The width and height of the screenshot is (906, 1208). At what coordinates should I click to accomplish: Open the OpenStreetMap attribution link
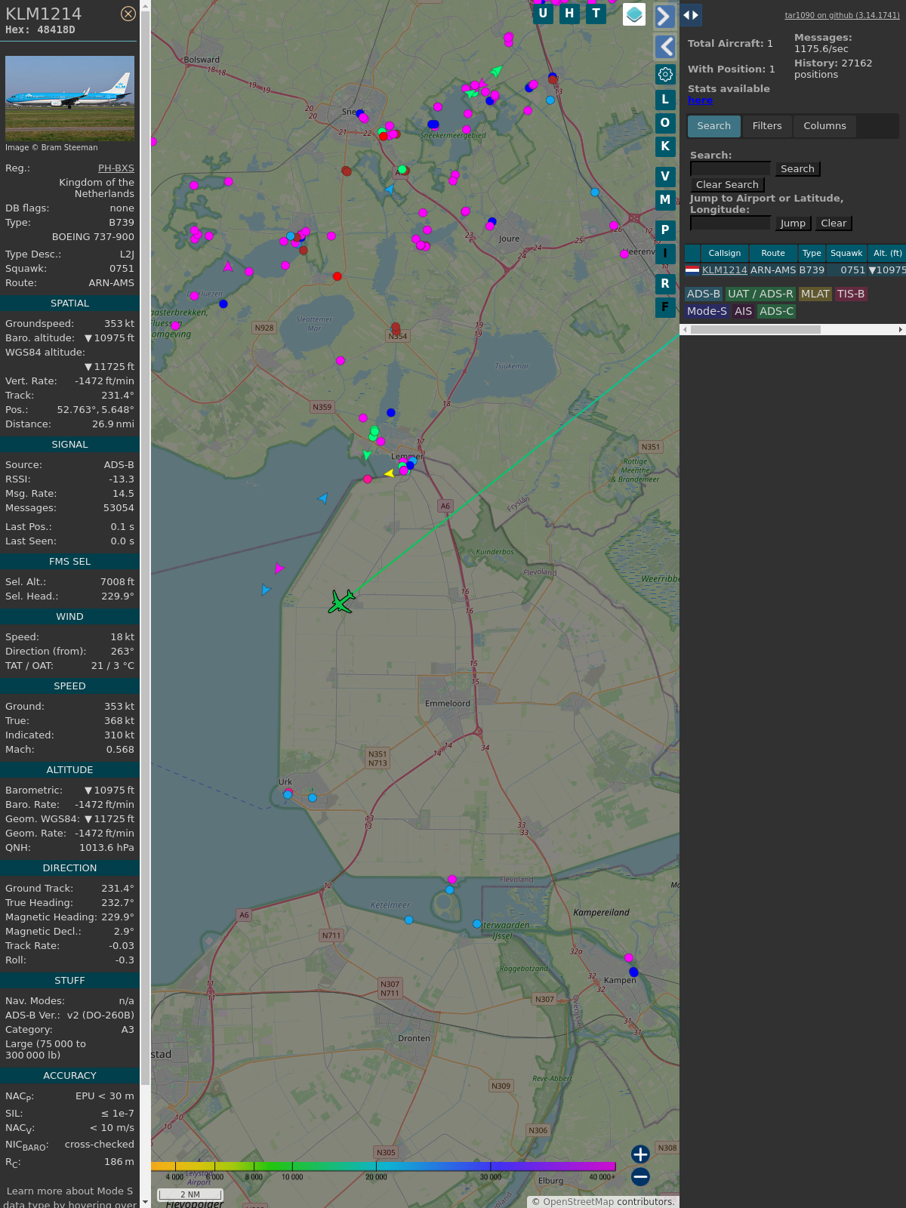point(578,1202)
